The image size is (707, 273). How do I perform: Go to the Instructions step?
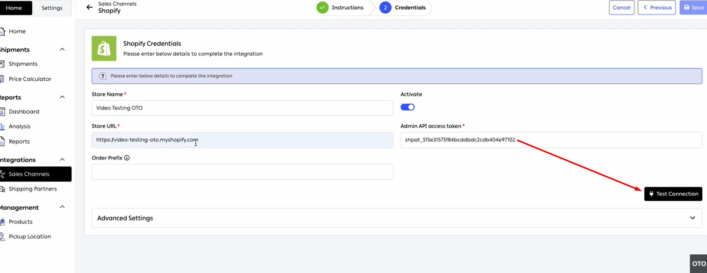point(347,7)
